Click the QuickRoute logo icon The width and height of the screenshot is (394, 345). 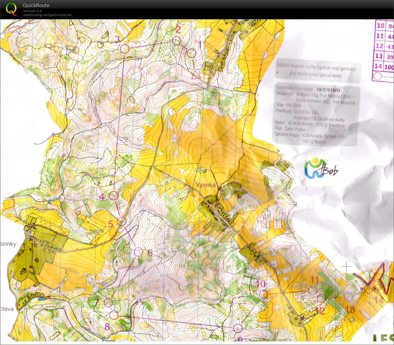point(11,9)
